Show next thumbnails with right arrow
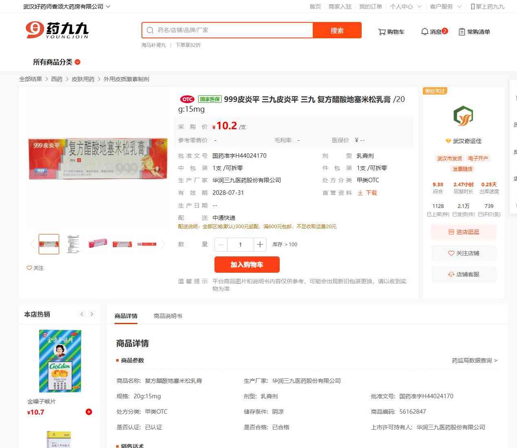 pyautogui.click(x=163, y=244)
